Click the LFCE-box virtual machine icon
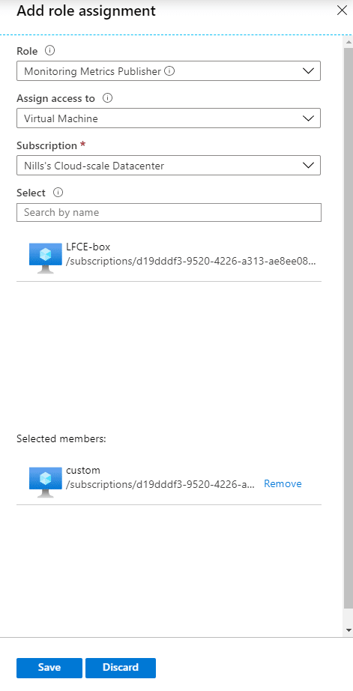Image resolution: width=353 pixels, height=691 pixels. click(x=46, y=258)
